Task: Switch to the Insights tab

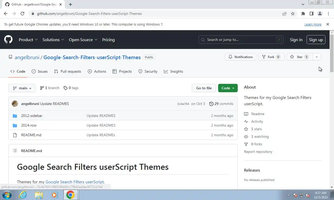Action: tap(173, 71)
